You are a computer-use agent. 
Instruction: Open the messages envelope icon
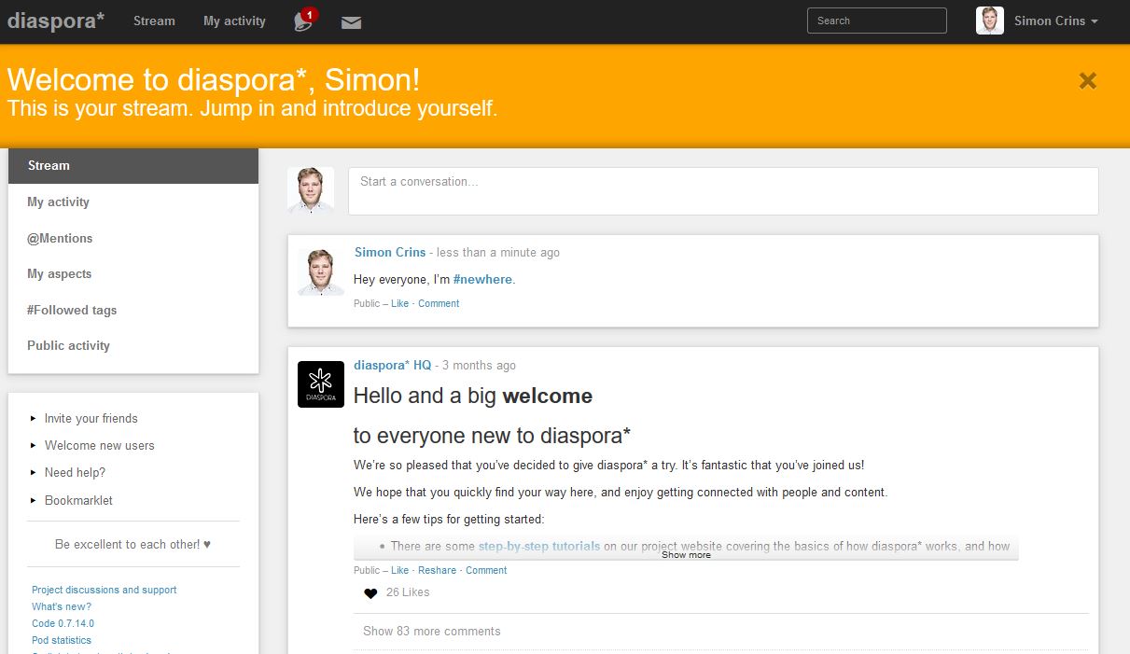(x=351, y=22)
